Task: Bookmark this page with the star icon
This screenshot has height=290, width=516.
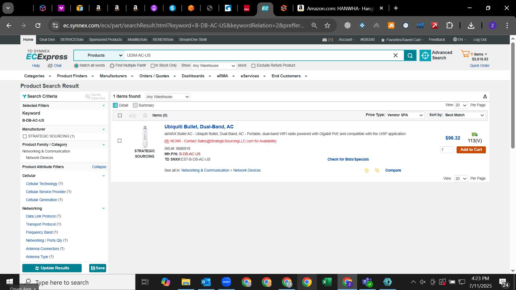Action: tap(327, 26)
